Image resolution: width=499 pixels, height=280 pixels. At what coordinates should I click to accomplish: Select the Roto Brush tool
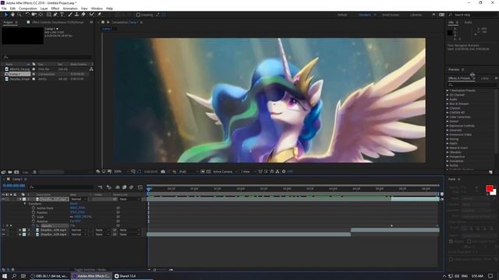92,15
